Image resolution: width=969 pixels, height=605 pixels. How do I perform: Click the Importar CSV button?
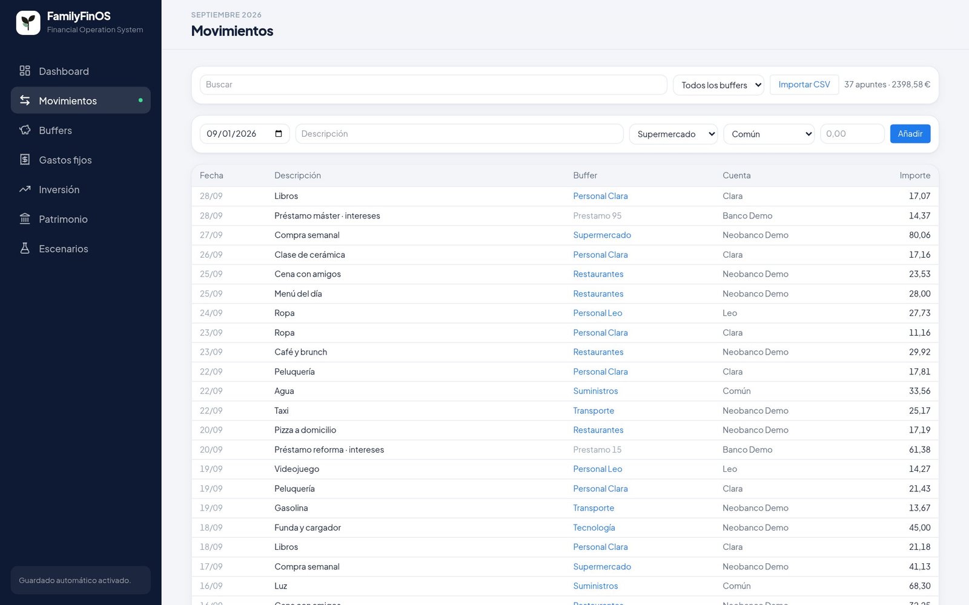coord(804,85)
